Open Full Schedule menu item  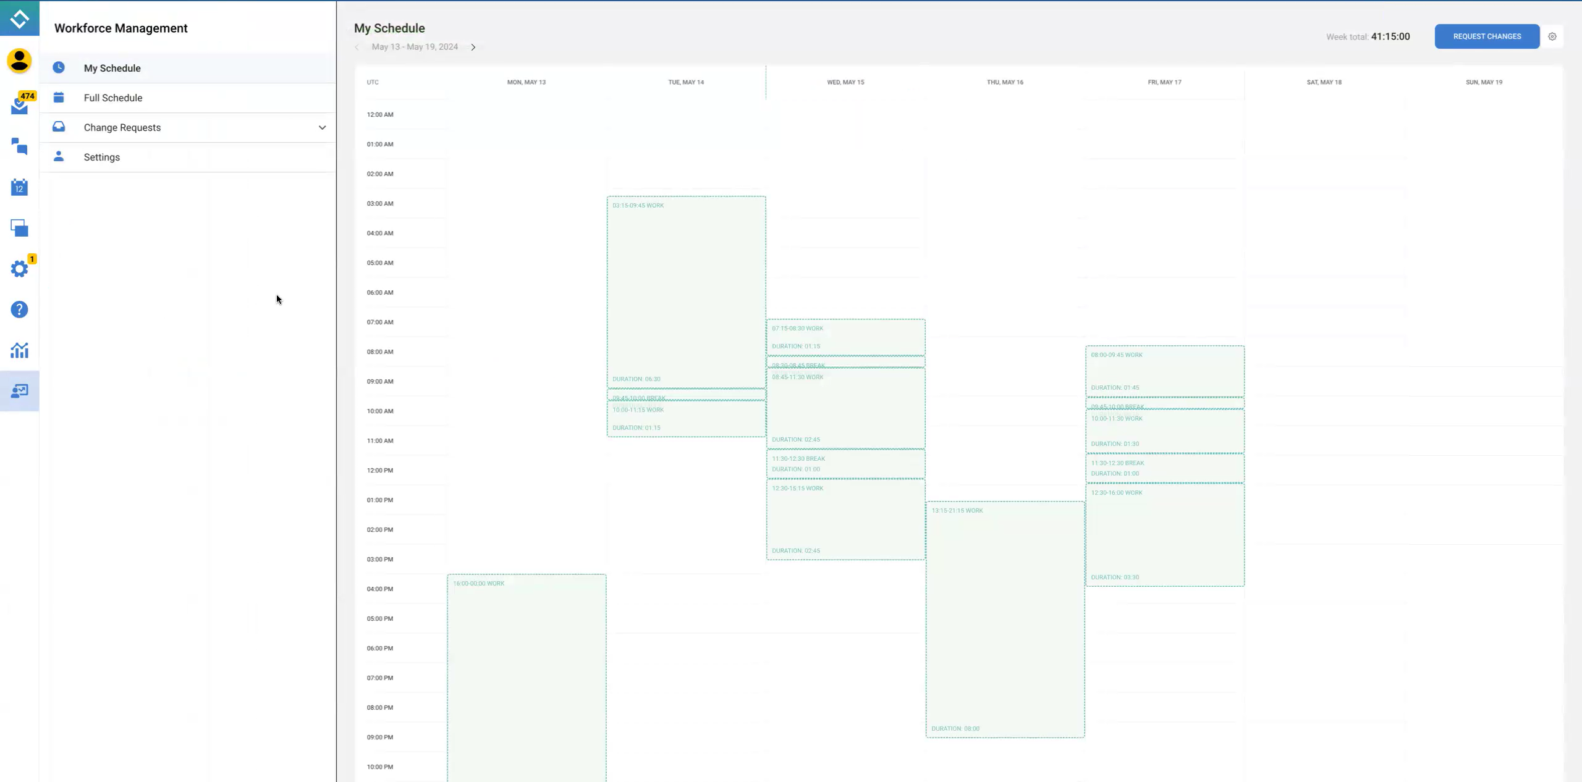(x=112, y=98)
